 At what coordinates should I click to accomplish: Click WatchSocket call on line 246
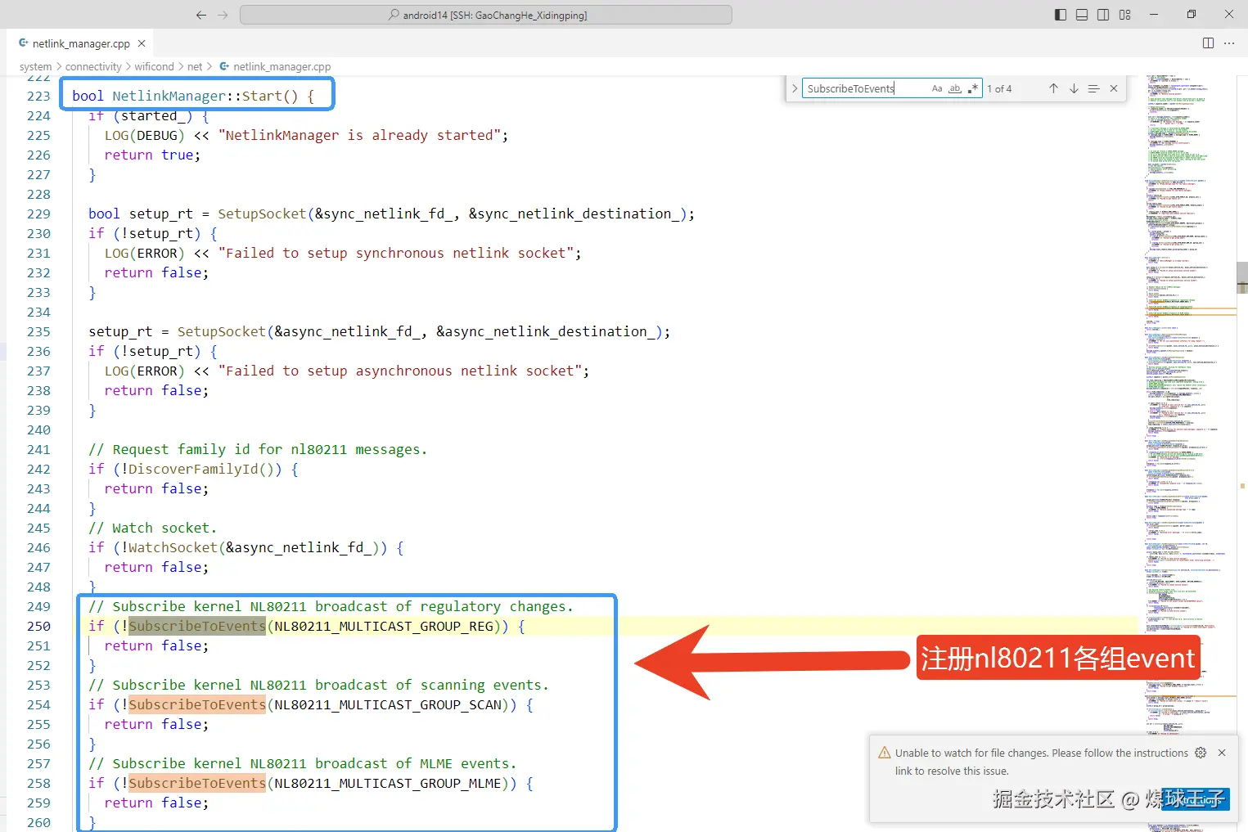(x=173, y=547)
